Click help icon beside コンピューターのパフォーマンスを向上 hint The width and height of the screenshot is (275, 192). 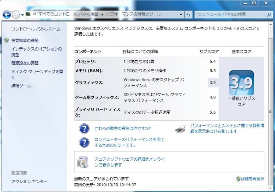[84, 142]
